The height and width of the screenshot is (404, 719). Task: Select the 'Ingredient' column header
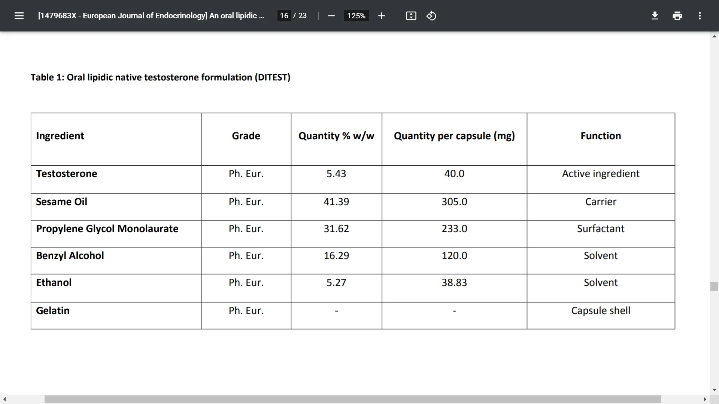(x=60, y=136)
